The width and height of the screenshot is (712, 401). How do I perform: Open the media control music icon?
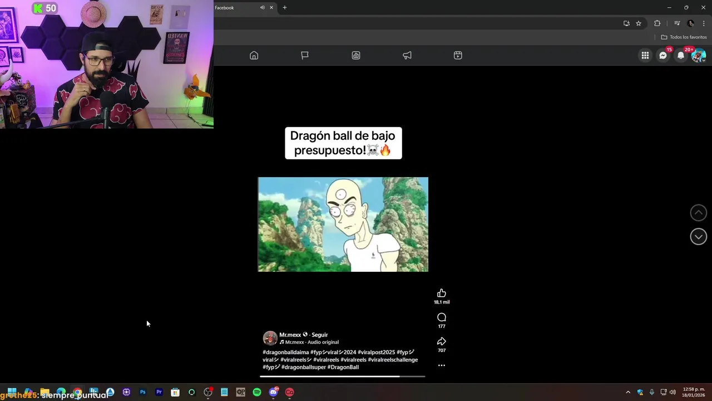click(x=677, y=23)
